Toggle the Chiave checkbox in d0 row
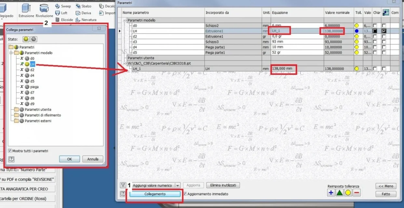The width and height of the screenshot is (404, 208). (375, 25)
